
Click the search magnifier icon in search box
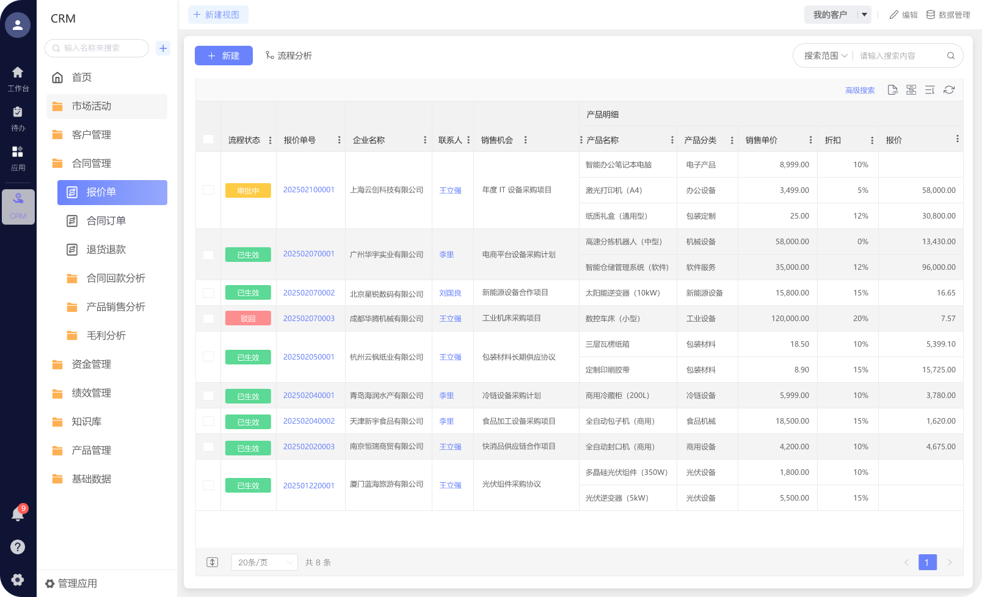coord(951,56)
